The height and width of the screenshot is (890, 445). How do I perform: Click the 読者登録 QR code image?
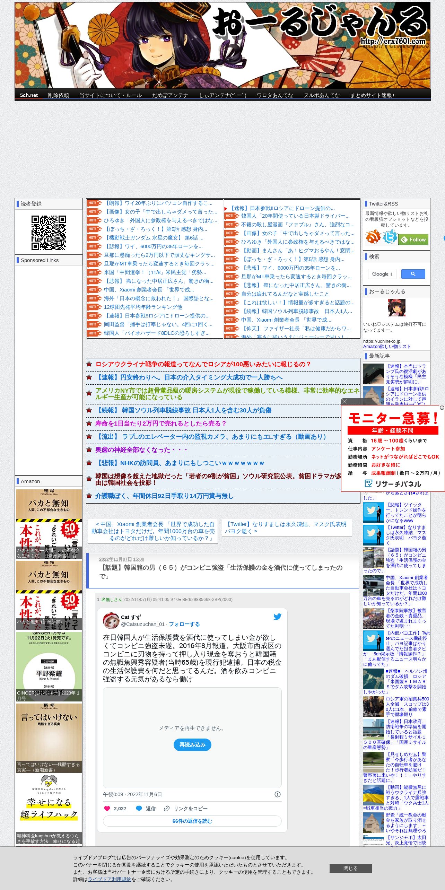click(49, 233)
